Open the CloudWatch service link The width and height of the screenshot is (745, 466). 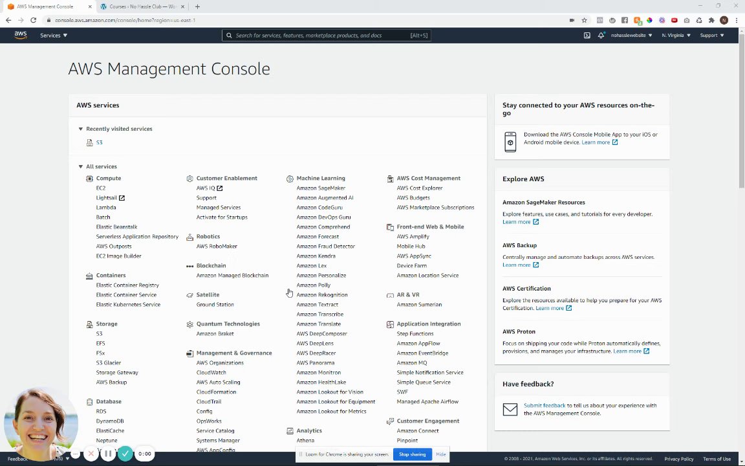(211, 372)
